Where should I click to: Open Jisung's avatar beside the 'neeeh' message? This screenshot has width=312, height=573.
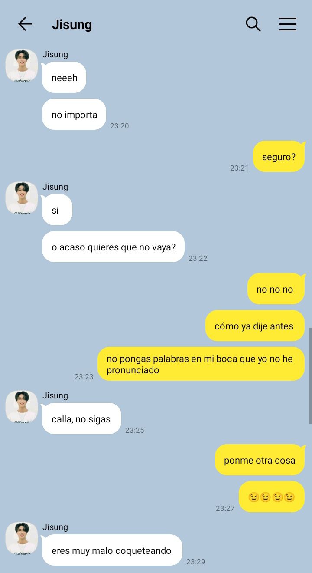pos(22,66)
